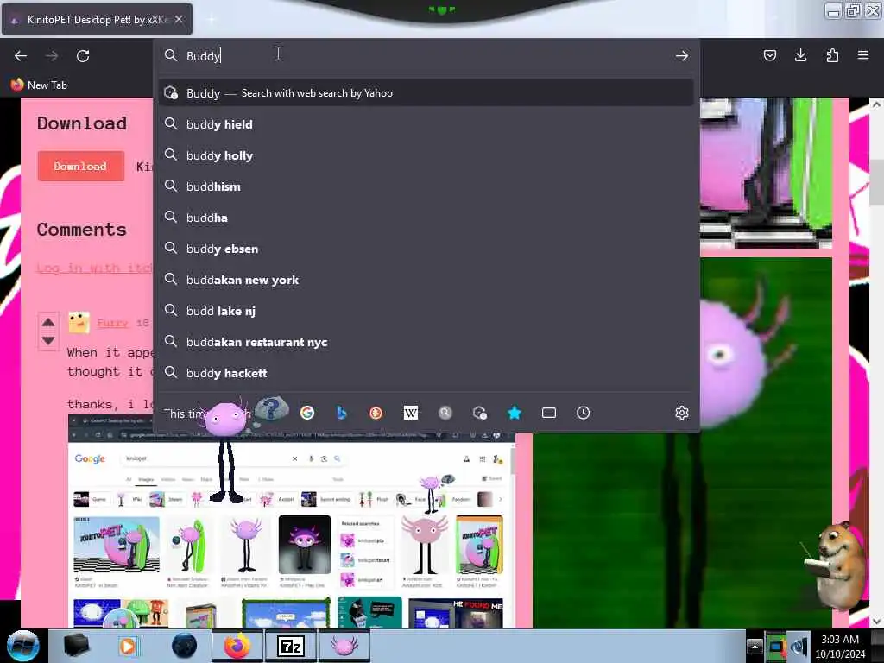This screenshot has width=884, height=663.
Task: Open the Furry commenter profile link
Action: (112, 323)
